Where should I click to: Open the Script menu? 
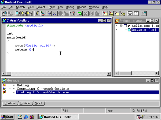(51, 7)
